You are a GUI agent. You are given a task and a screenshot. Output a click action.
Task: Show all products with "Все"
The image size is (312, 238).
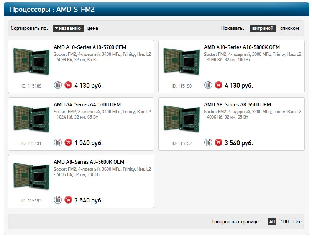[297, 222]
